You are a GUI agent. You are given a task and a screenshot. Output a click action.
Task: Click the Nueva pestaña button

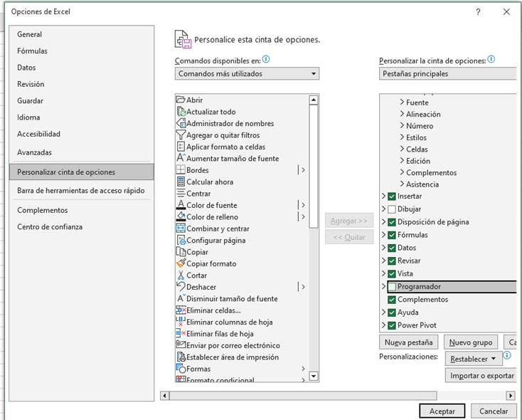[408, 342]
